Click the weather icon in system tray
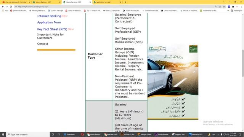Viewport: 244px width, 137px height. (209, 134)
